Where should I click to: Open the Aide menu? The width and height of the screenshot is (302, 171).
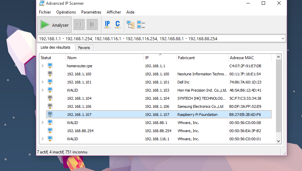tap(130, 12)
